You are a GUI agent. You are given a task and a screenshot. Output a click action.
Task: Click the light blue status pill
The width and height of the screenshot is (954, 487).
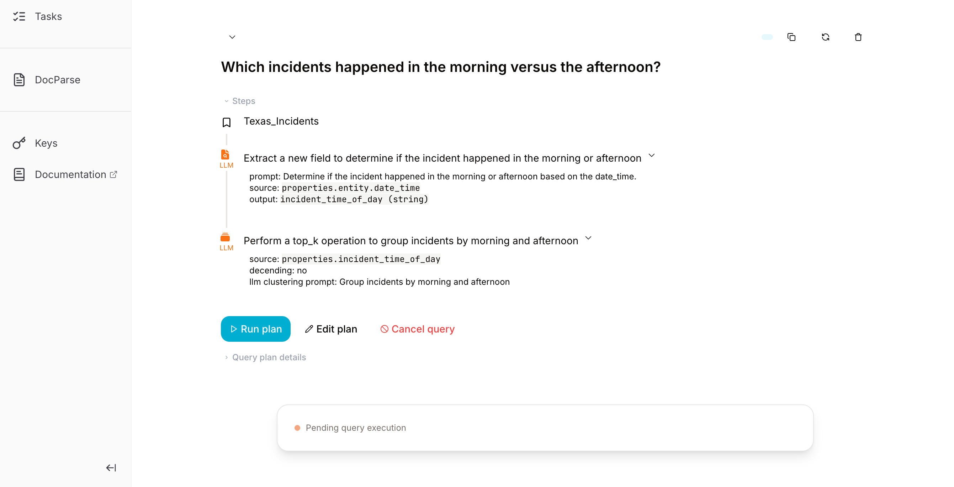(x=767, y=37)
